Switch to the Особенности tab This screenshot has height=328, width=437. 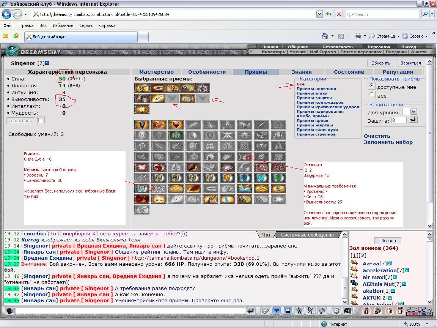pos(207,72)
